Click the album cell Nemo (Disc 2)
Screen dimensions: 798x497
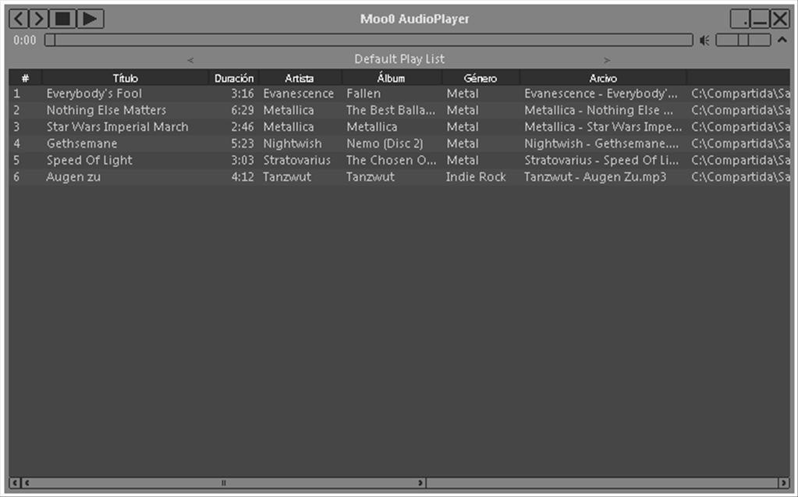385,144
